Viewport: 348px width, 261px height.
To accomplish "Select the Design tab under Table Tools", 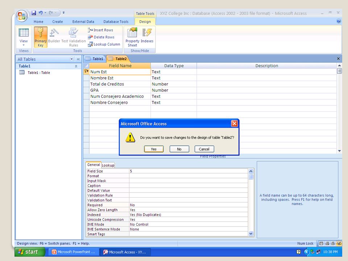I will pos(145,21).
